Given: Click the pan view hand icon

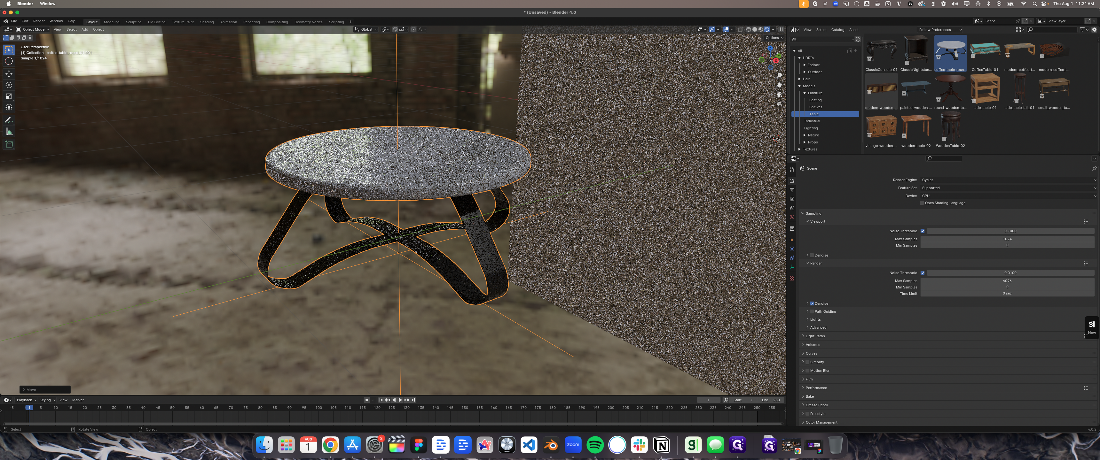Looking at the screenshot, I should pyautogui.click(x=779, y=85).
